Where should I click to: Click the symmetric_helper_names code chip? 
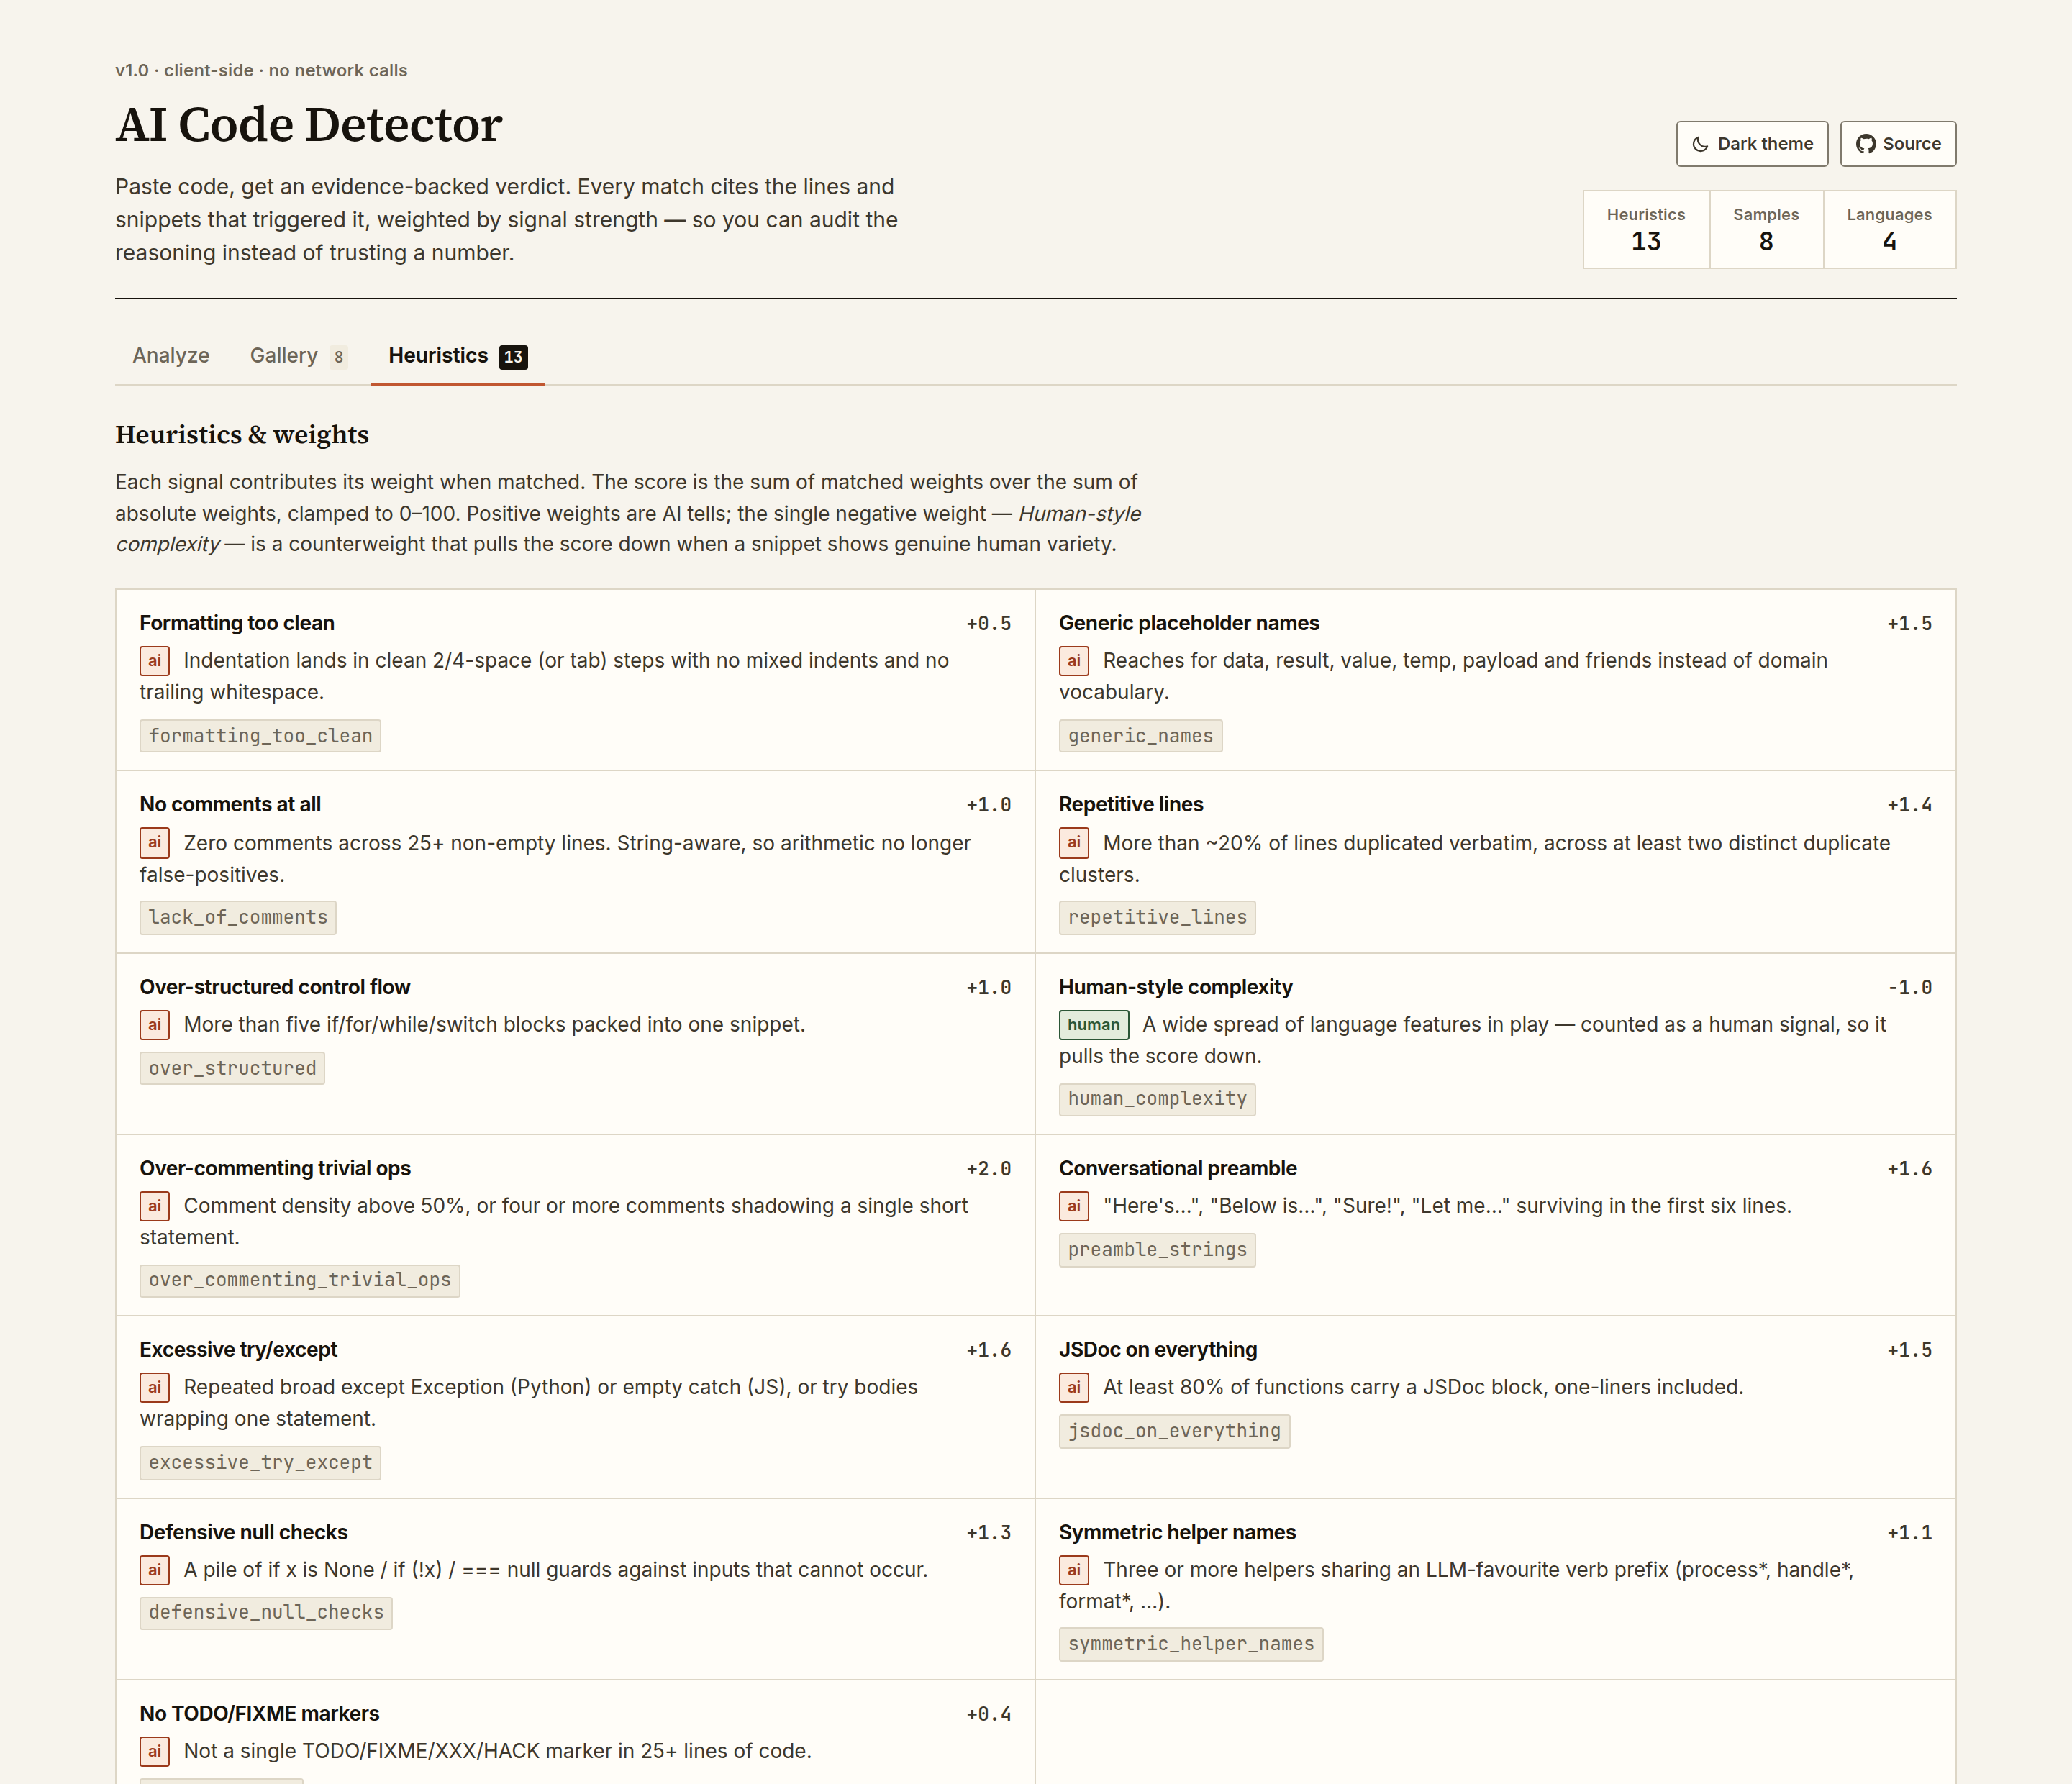[x=1191, y=1644]
